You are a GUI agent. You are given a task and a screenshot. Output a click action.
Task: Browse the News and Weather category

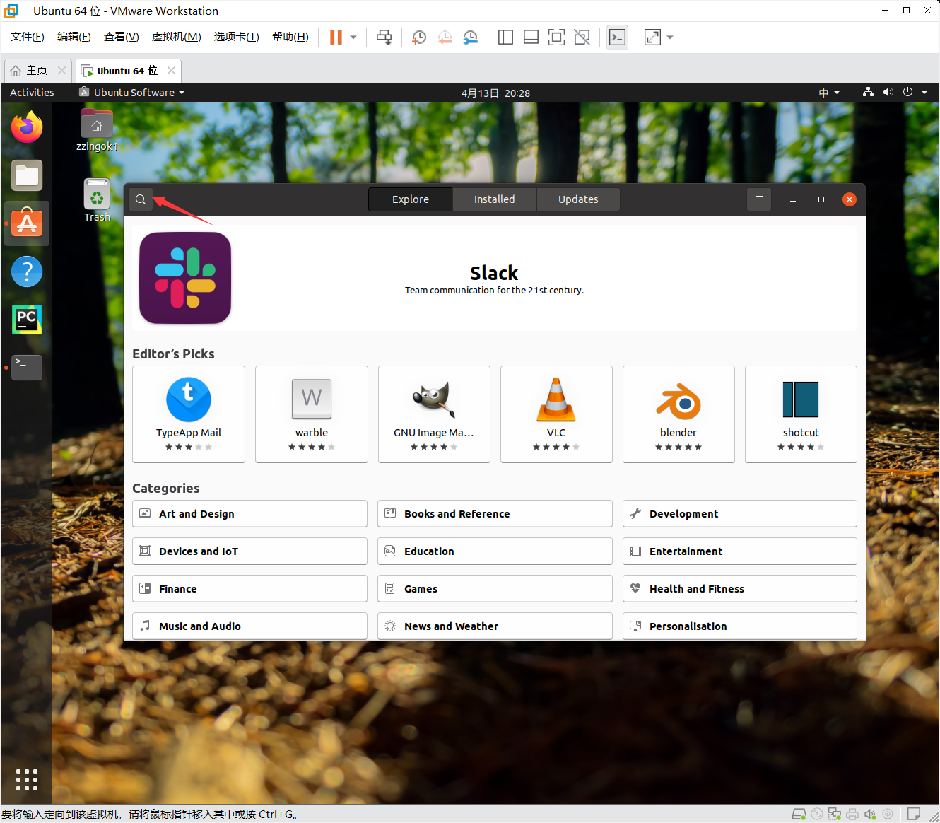coord(495,626)
